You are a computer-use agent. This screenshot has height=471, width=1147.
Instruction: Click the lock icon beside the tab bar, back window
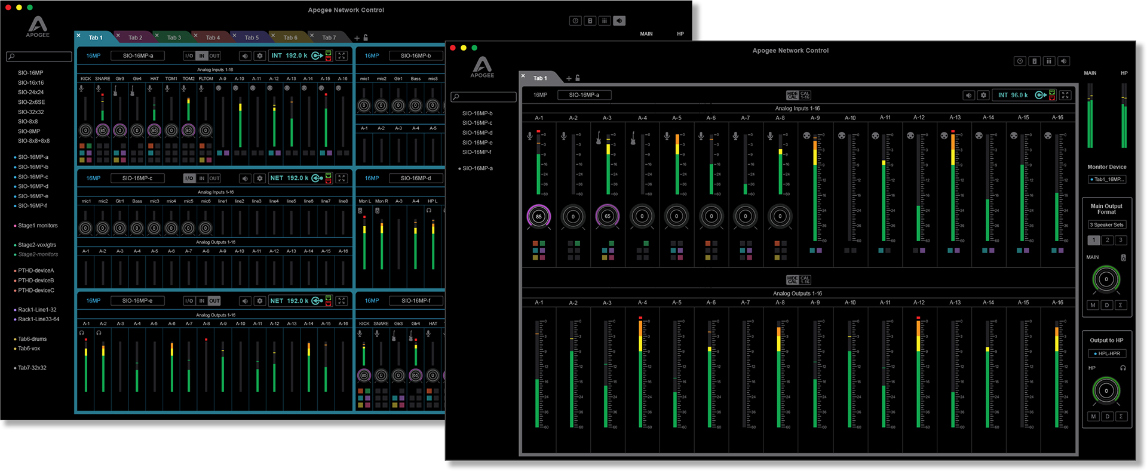tap(366, 38)
